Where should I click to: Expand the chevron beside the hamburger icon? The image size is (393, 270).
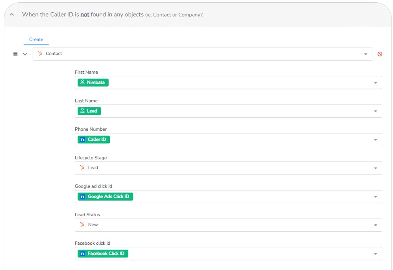pyautogui.click(x=25, y=54)
